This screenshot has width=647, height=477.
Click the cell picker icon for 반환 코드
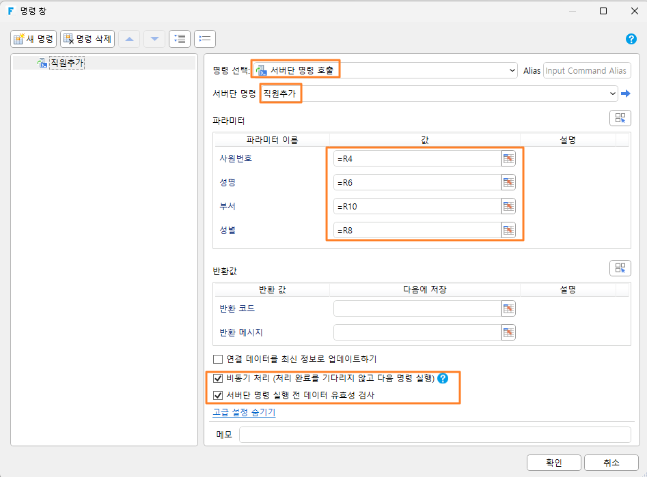508,308
